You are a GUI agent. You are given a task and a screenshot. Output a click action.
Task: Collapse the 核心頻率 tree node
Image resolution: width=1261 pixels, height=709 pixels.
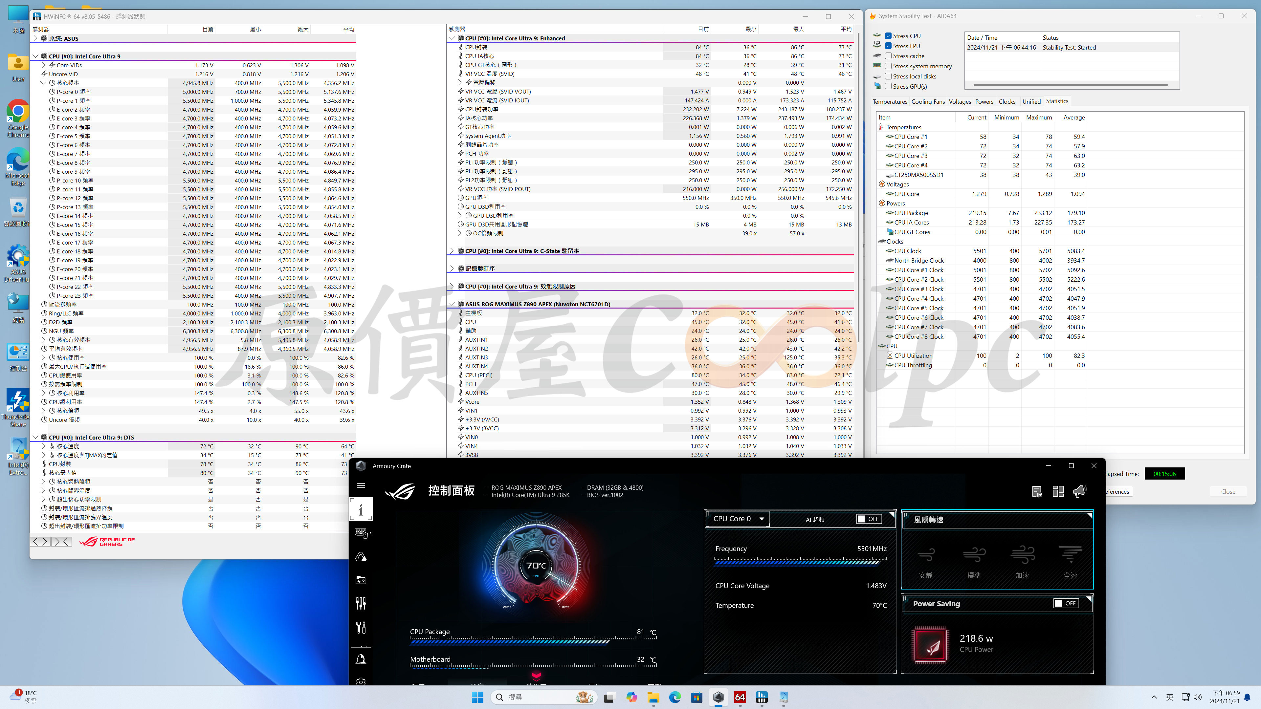tap(43, 83)
